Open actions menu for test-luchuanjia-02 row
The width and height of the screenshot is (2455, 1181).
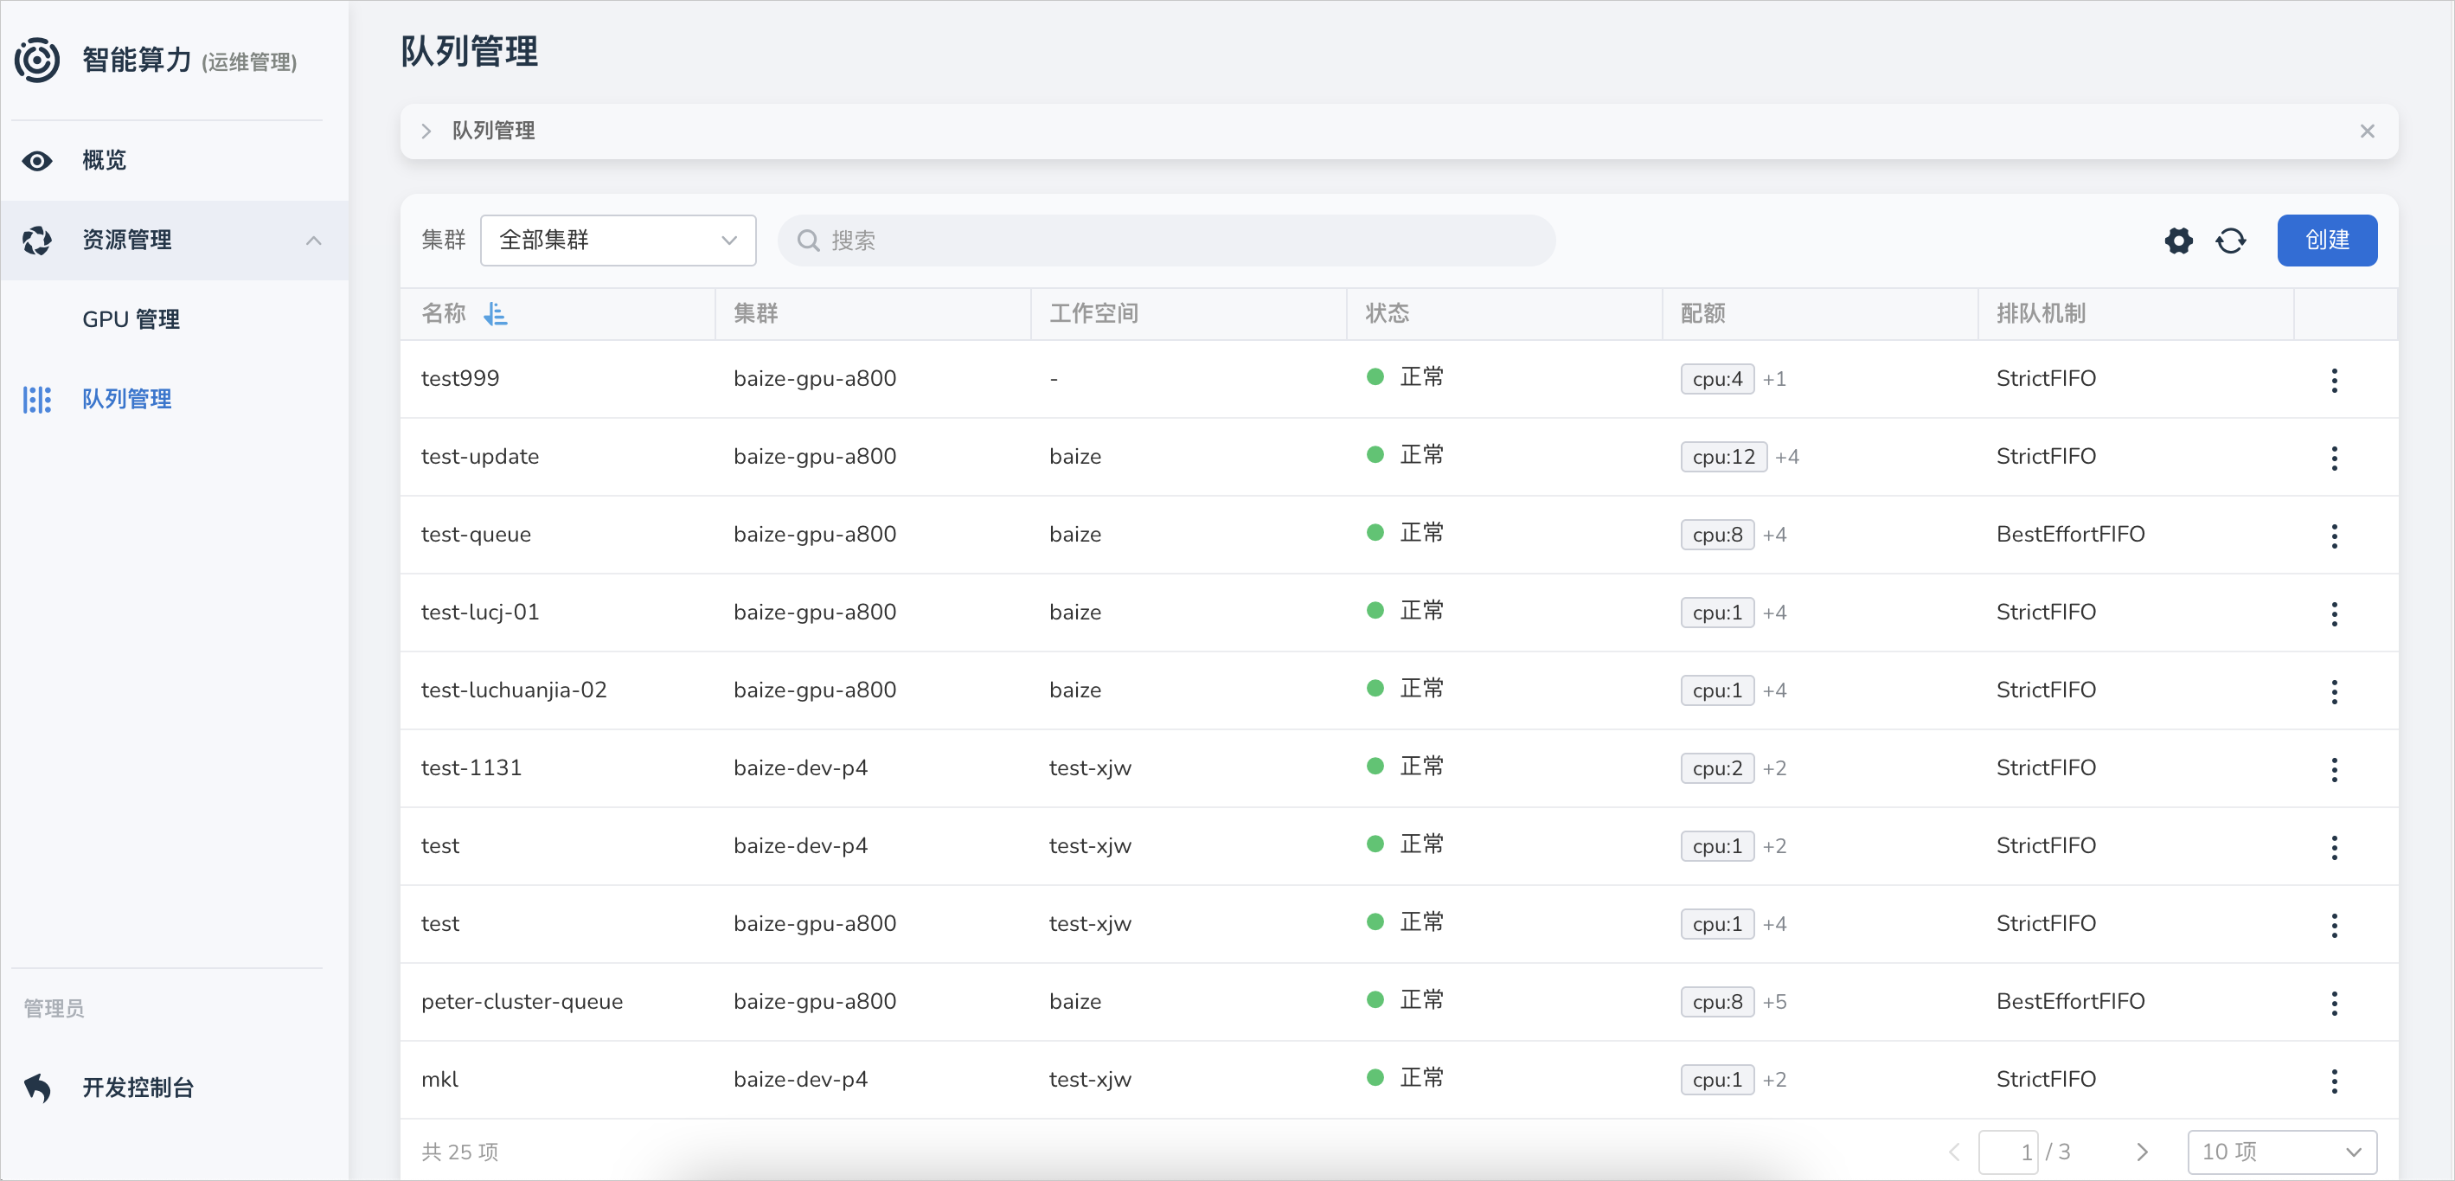point(2334,691)
